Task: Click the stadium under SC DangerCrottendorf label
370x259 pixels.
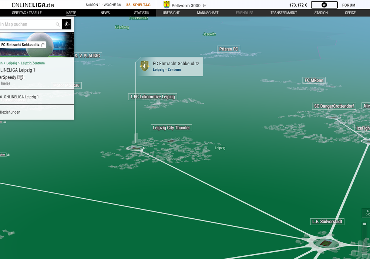Action: pos(333,117)
